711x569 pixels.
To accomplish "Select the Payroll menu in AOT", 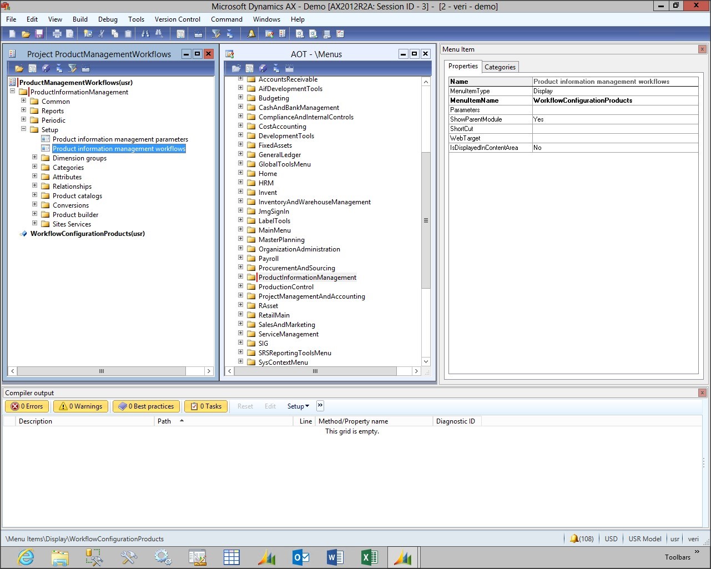I will [x=269, y=259].
